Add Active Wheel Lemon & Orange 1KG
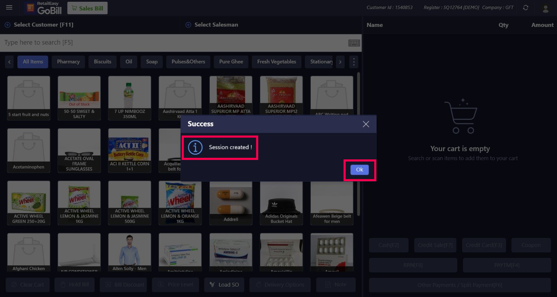Viewport: 557px width, 297px height. pos(180,203)
